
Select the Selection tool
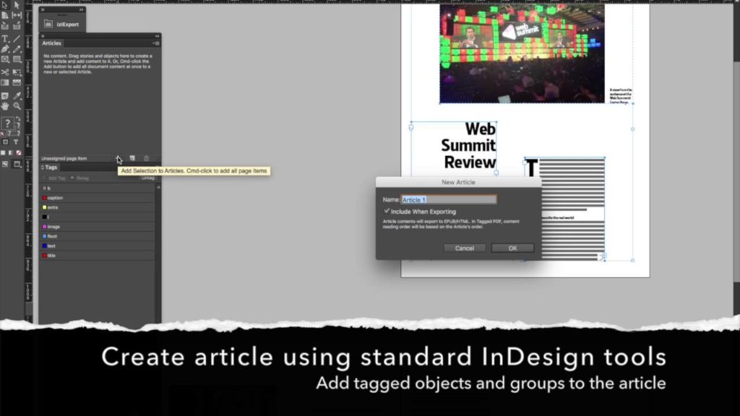click(4, 5)
